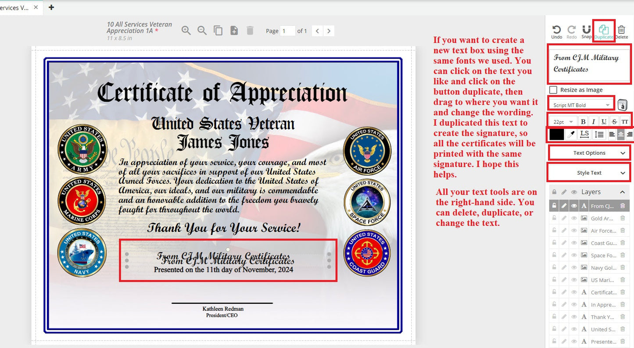Image resolution: width=634 pixels, height=348 pixels.
Task: Open the 22pt font size dropdown
Action: tap(563, 122)
